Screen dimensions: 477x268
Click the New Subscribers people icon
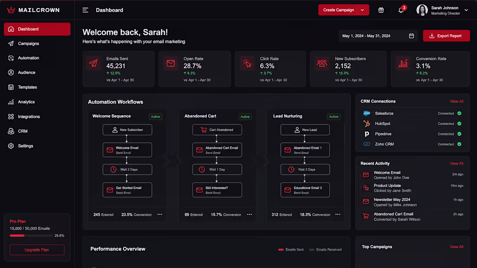(x=322, y=63)
